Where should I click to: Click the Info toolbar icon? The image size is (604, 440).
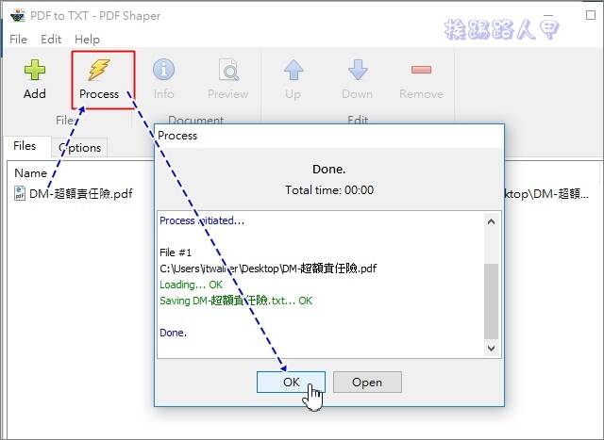(x=163, y=70)
